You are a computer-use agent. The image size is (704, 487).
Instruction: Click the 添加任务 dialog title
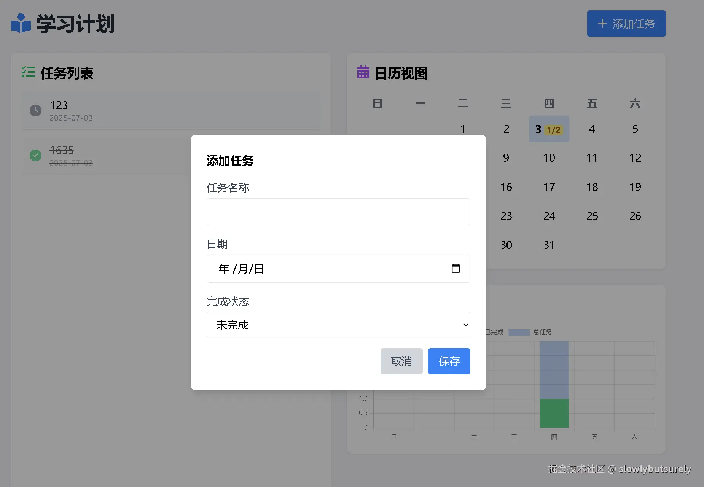(230, 161)
